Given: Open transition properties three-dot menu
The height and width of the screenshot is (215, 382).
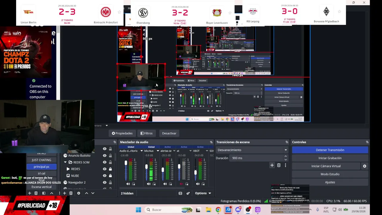Looking at the screenshot, I should [x=285, y=165].
